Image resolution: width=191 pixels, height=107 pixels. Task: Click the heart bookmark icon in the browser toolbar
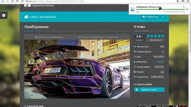point(183,1)
